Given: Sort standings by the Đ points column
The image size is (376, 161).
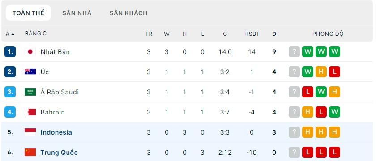Looking at the screenshot, I should (x=274, y=34).
